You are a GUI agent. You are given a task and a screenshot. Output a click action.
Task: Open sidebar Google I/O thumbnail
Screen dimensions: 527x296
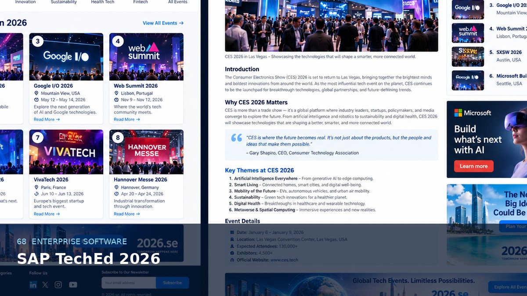(x=468, y=9)
